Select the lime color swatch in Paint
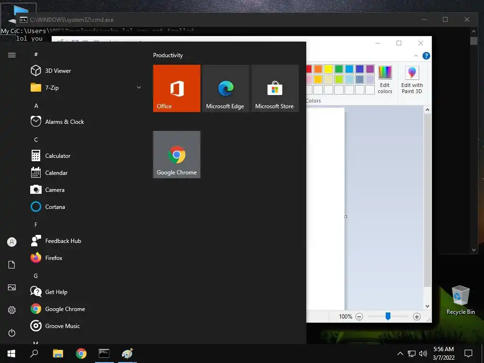The height and width of the screenshot is (363, 484). pos(338,79)
